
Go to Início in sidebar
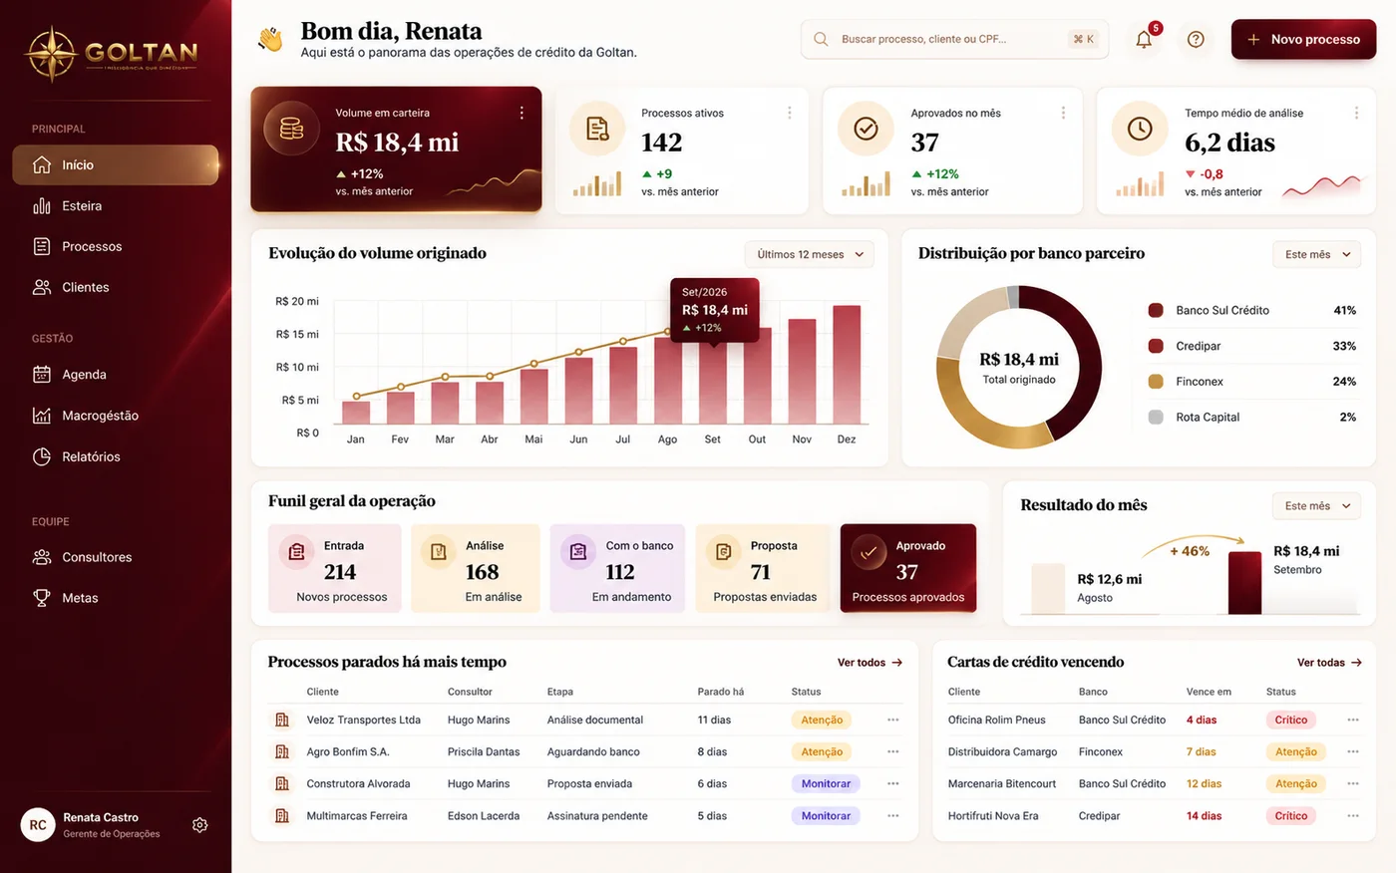116,164
